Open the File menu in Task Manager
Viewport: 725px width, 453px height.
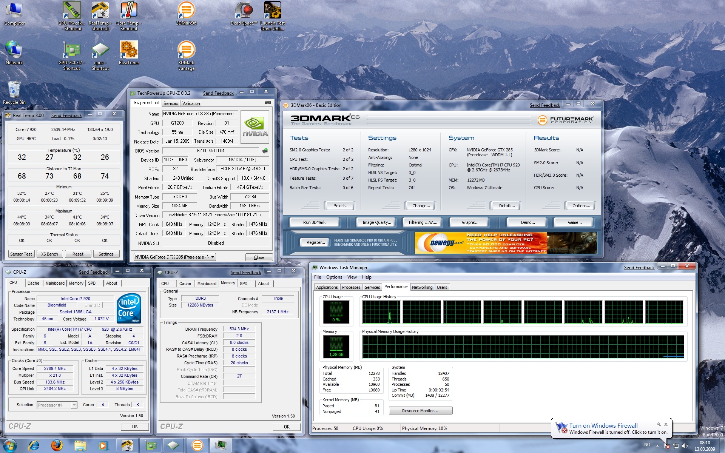[318, 277]
